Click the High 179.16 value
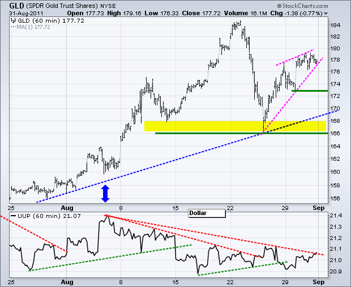Viewport: 351px width, 287px height. (x=124, y=13)
